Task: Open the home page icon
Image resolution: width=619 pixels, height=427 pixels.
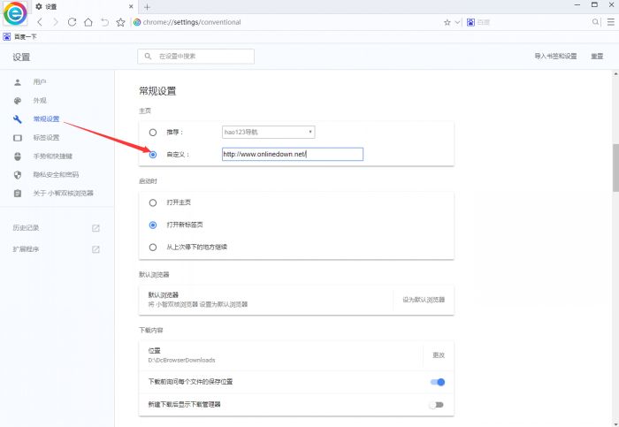Action: point(88,22)
